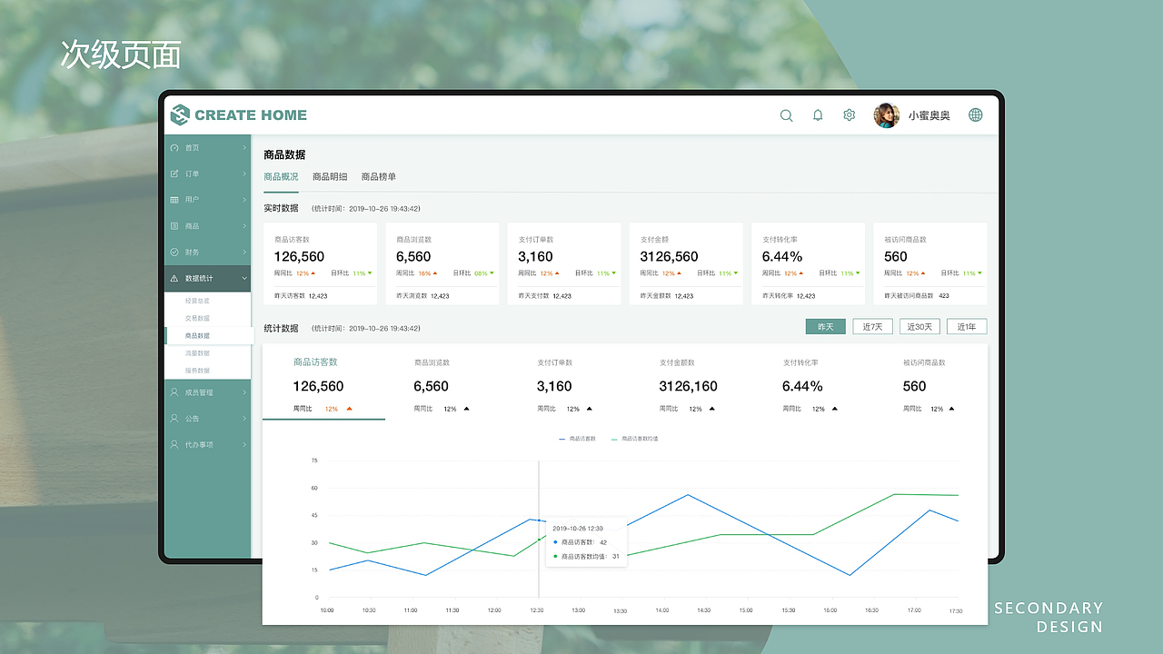Open the settings gear icon
The image size is (1163, 654).
(x=850, y=115)
